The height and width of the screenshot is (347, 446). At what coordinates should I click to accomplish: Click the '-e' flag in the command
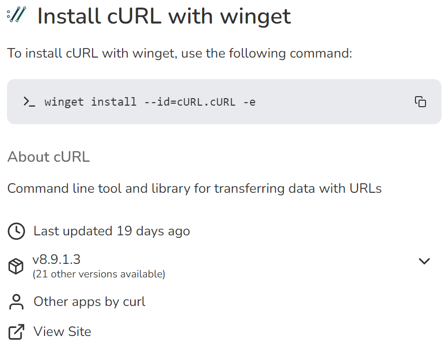tap(249, 102)
